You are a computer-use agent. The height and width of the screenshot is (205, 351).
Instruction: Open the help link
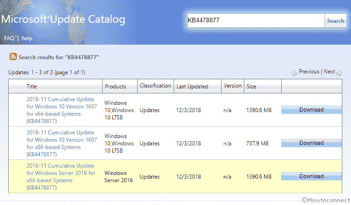(27, 38)
